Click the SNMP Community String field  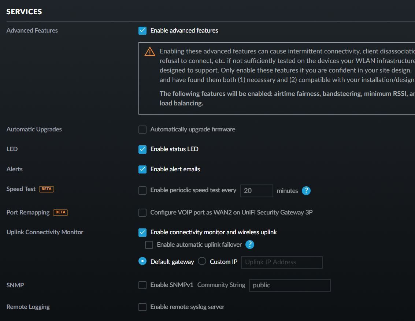[x=289, y=285]
